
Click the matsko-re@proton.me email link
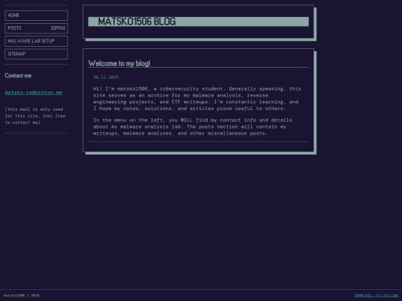[33, 93]
